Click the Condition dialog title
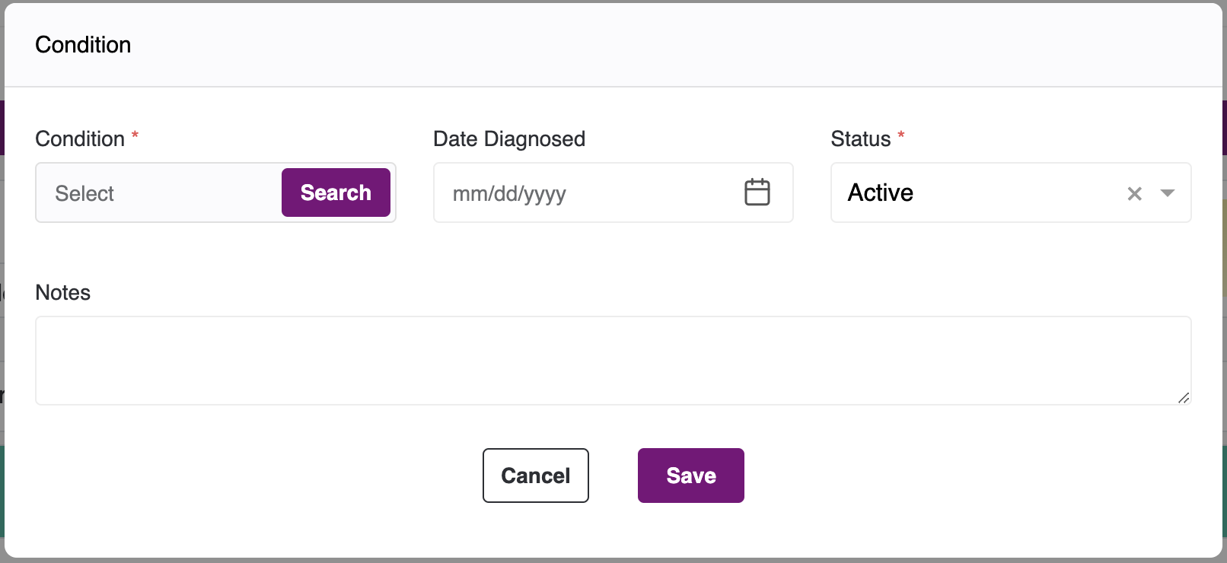This screenshot has width=1227, height=563. [83, 45]
